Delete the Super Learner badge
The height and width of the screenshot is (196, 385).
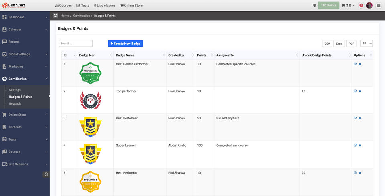pos(360,145)
